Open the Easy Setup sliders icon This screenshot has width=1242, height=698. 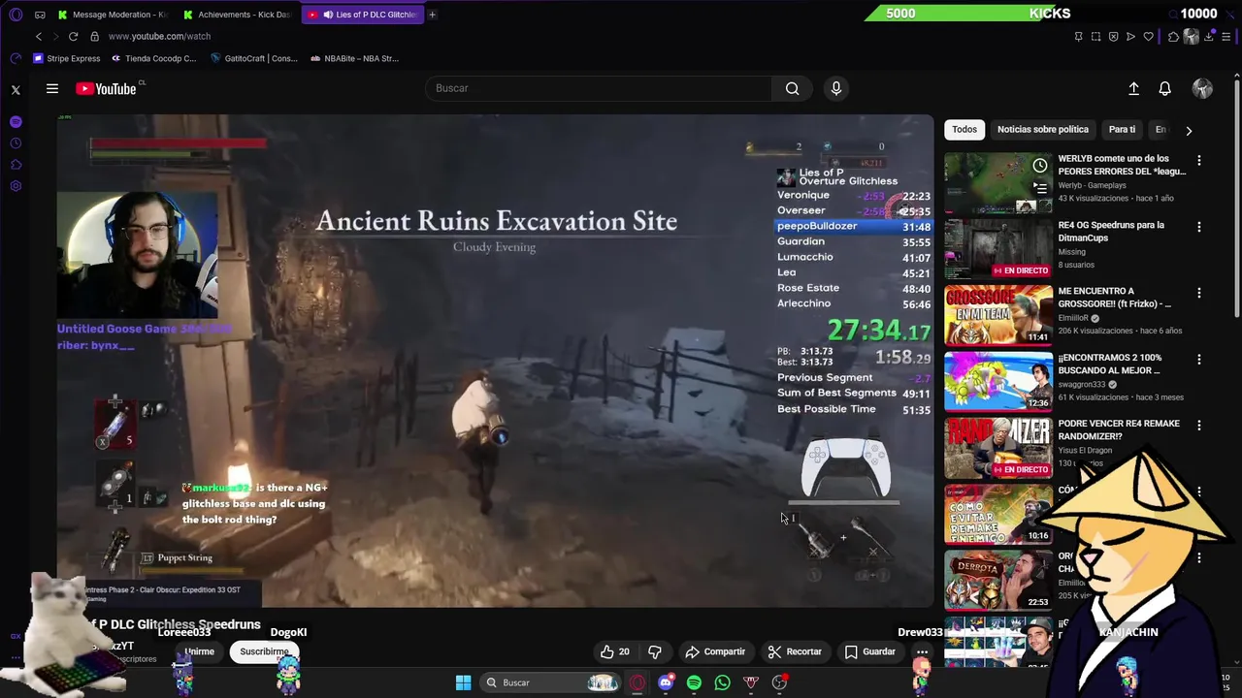(x=1226, y=37)
